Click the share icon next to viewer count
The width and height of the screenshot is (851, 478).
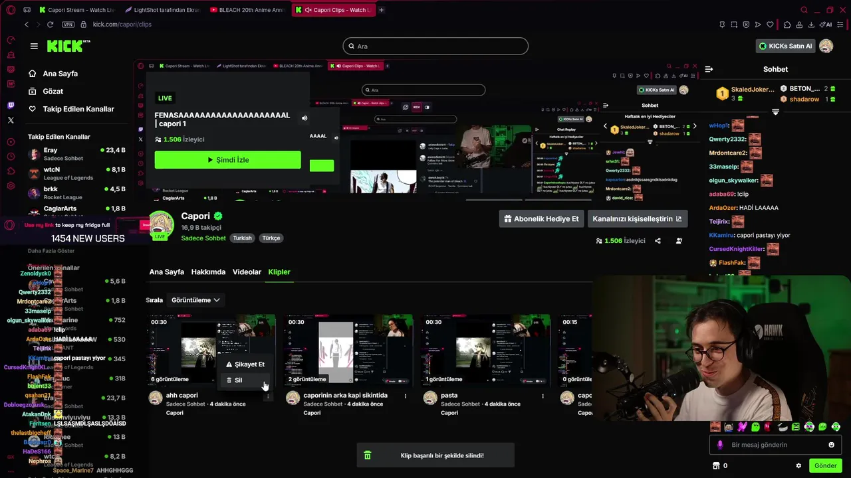pos(658,241)
